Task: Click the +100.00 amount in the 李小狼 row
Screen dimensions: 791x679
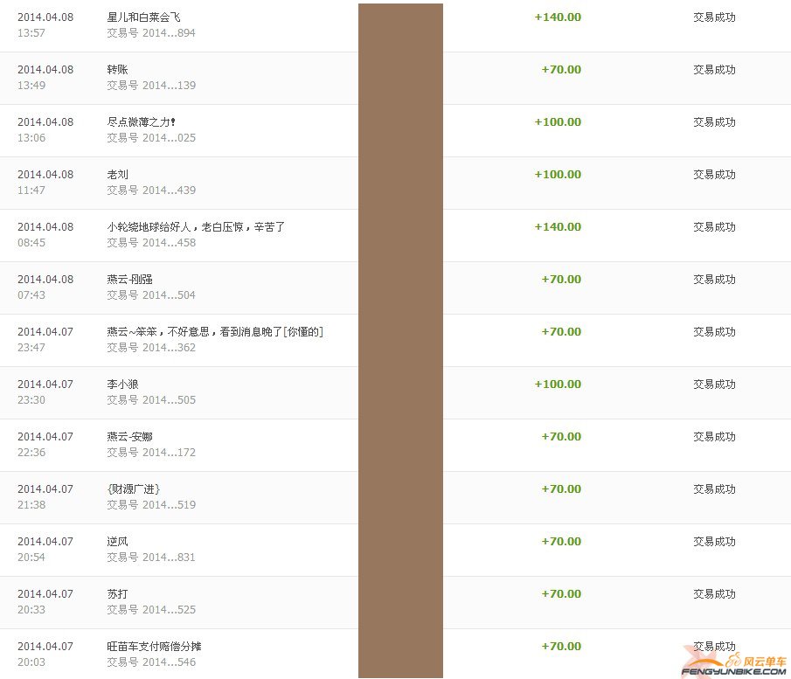Action: pyautogui.click(x=558, y=385)
